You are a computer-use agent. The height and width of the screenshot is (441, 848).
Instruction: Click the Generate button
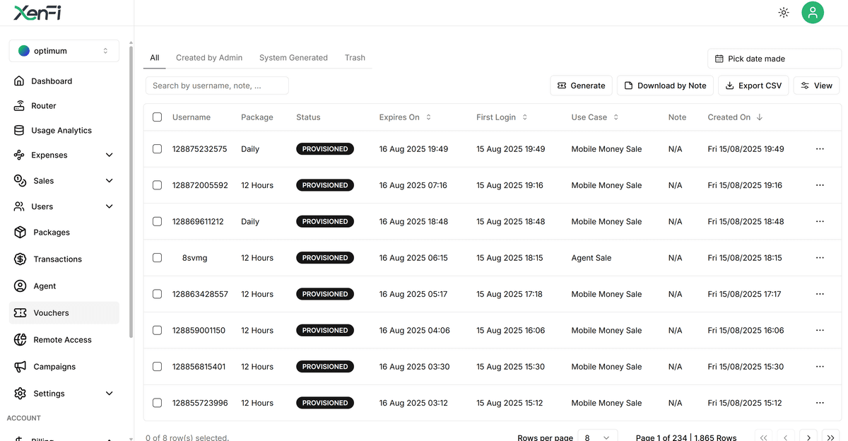coord(582,86)
